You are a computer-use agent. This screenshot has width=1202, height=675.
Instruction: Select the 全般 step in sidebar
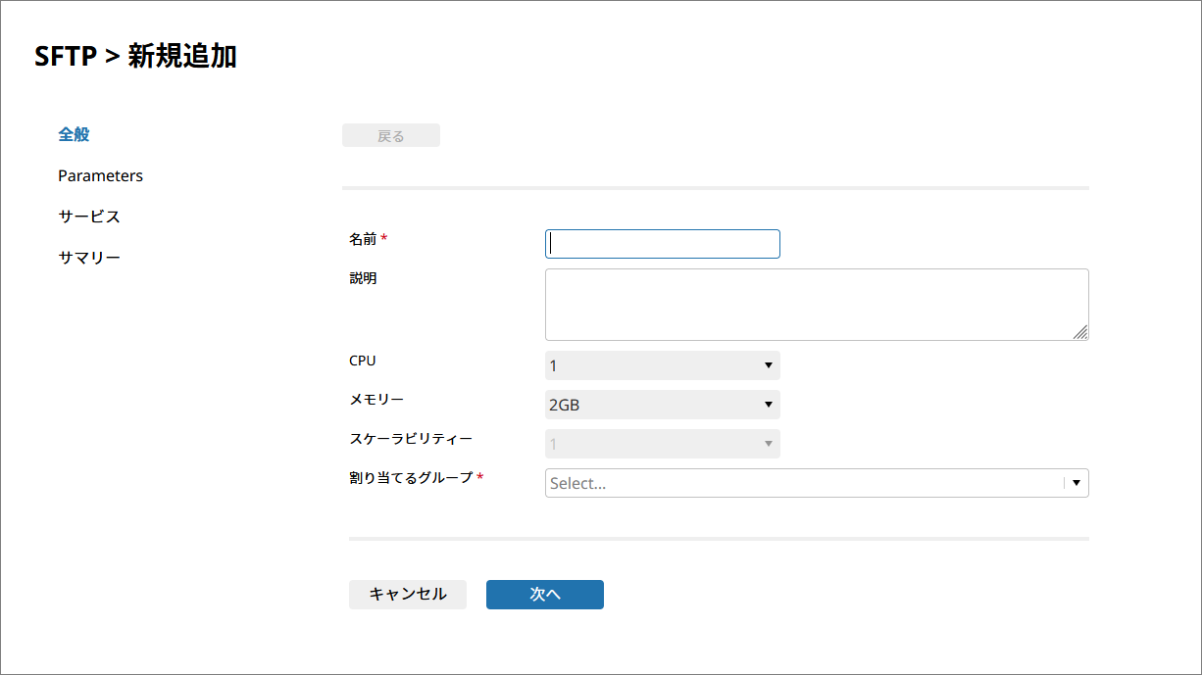click(x=74, y=135)
